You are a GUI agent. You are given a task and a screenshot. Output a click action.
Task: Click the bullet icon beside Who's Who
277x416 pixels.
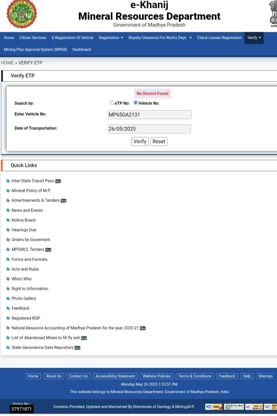pos(8,278)
